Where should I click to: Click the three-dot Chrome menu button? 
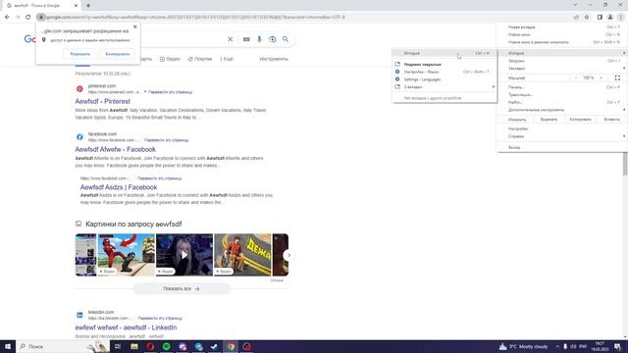click(x=620, y=18)
